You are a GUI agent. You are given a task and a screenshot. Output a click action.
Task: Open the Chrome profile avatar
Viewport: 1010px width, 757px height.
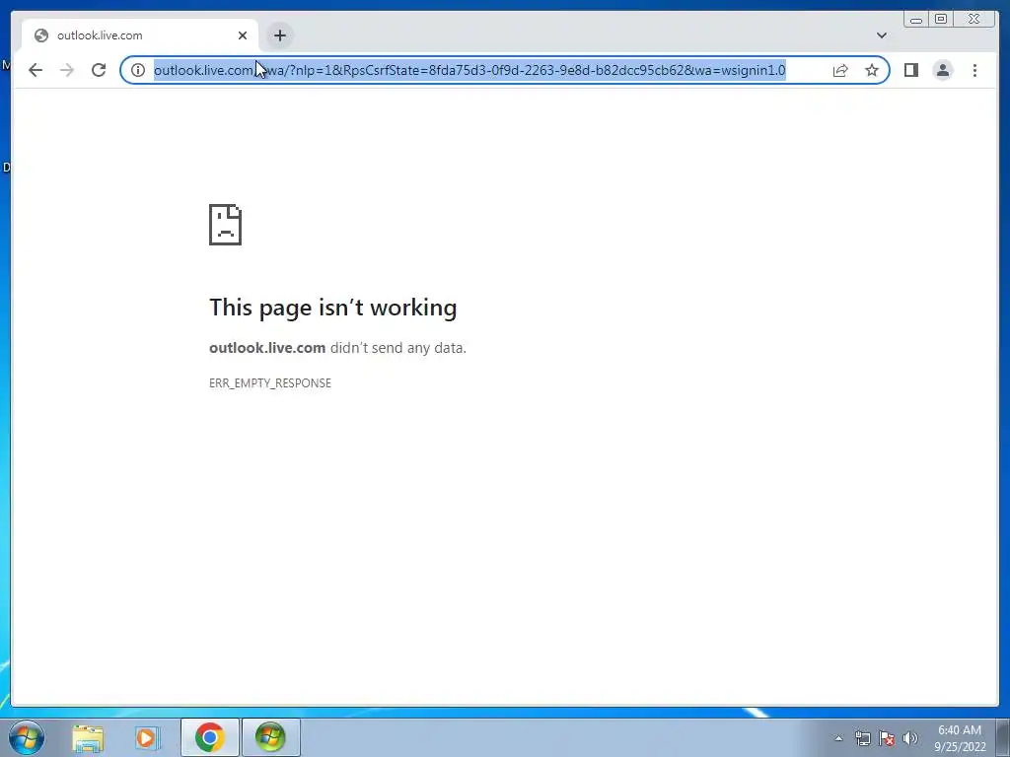pyautogui.click(x=942, y=70)
